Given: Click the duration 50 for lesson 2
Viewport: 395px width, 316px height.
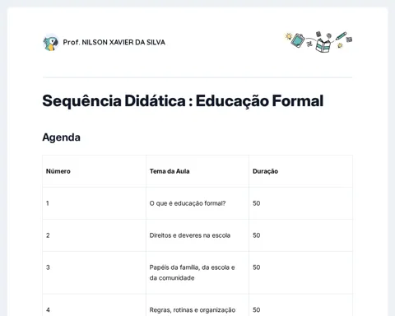Looking at the screenshot, I should 257,235.
